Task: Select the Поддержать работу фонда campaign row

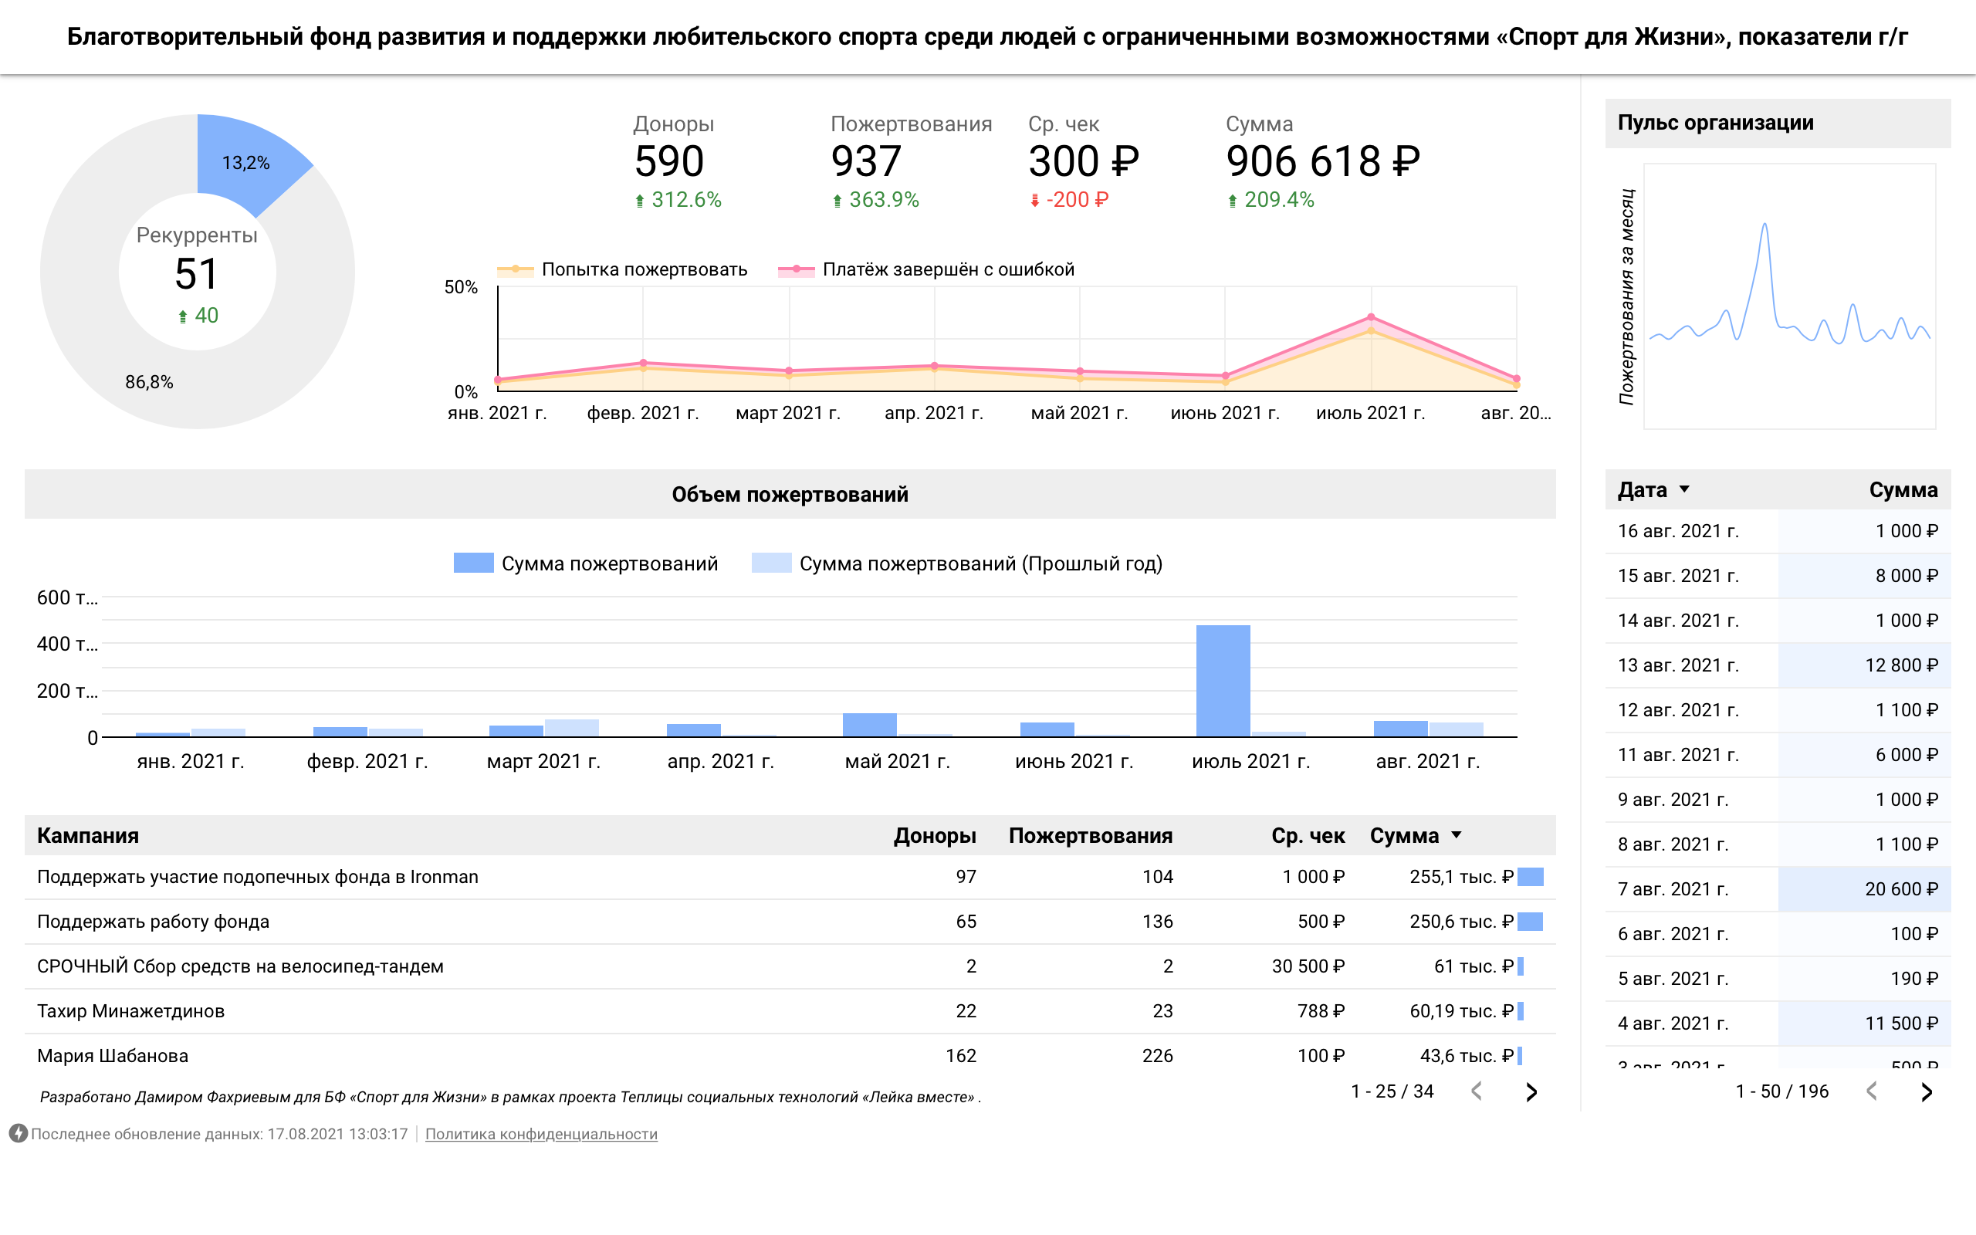Action: pos(154,922)
